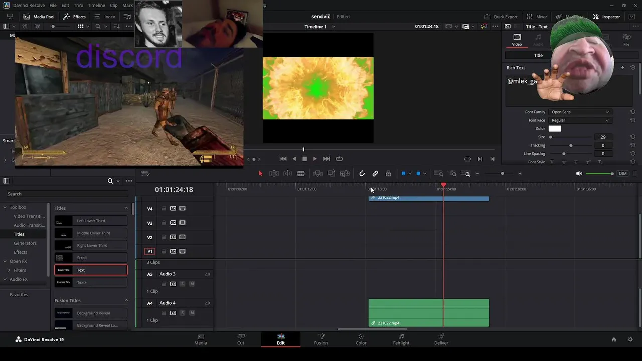Zoom in timeline with plus button
Screen dimensions: 642x361
(520, 174)
